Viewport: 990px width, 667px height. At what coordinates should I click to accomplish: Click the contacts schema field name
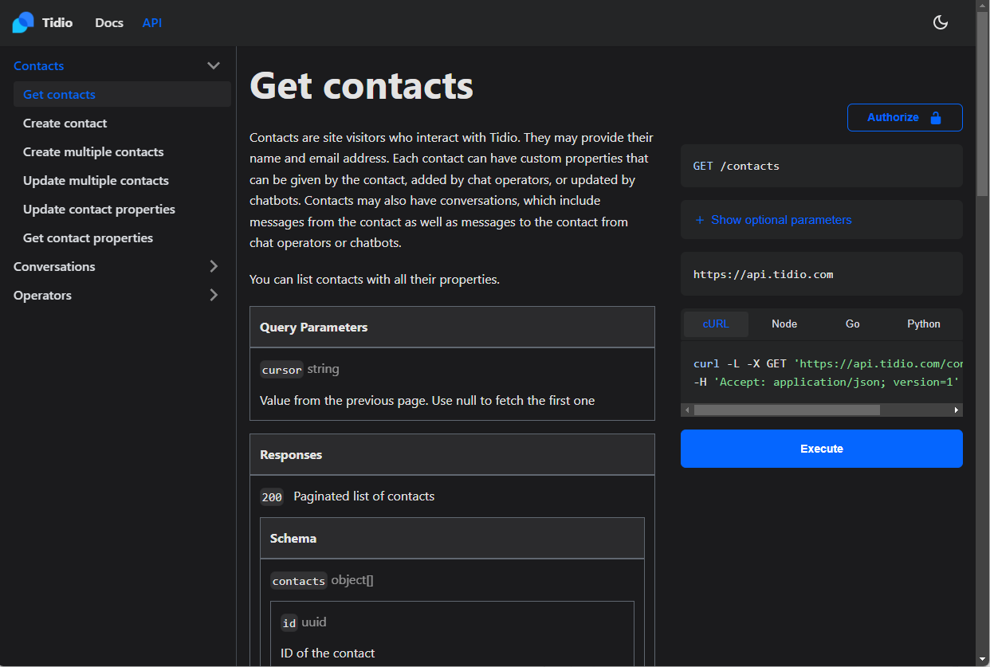299,581
